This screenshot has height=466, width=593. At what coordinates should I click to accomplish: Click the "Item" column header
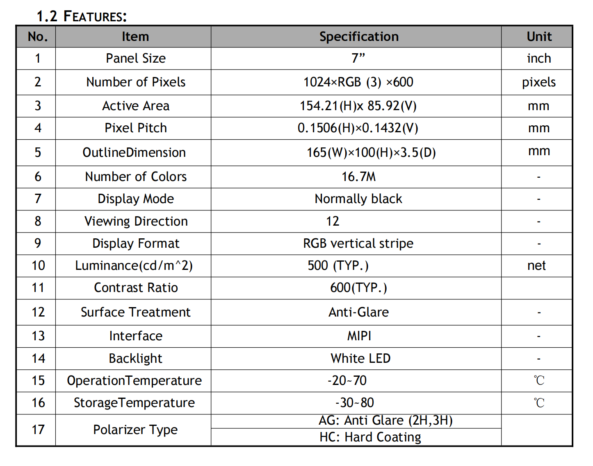click(135, 36)
